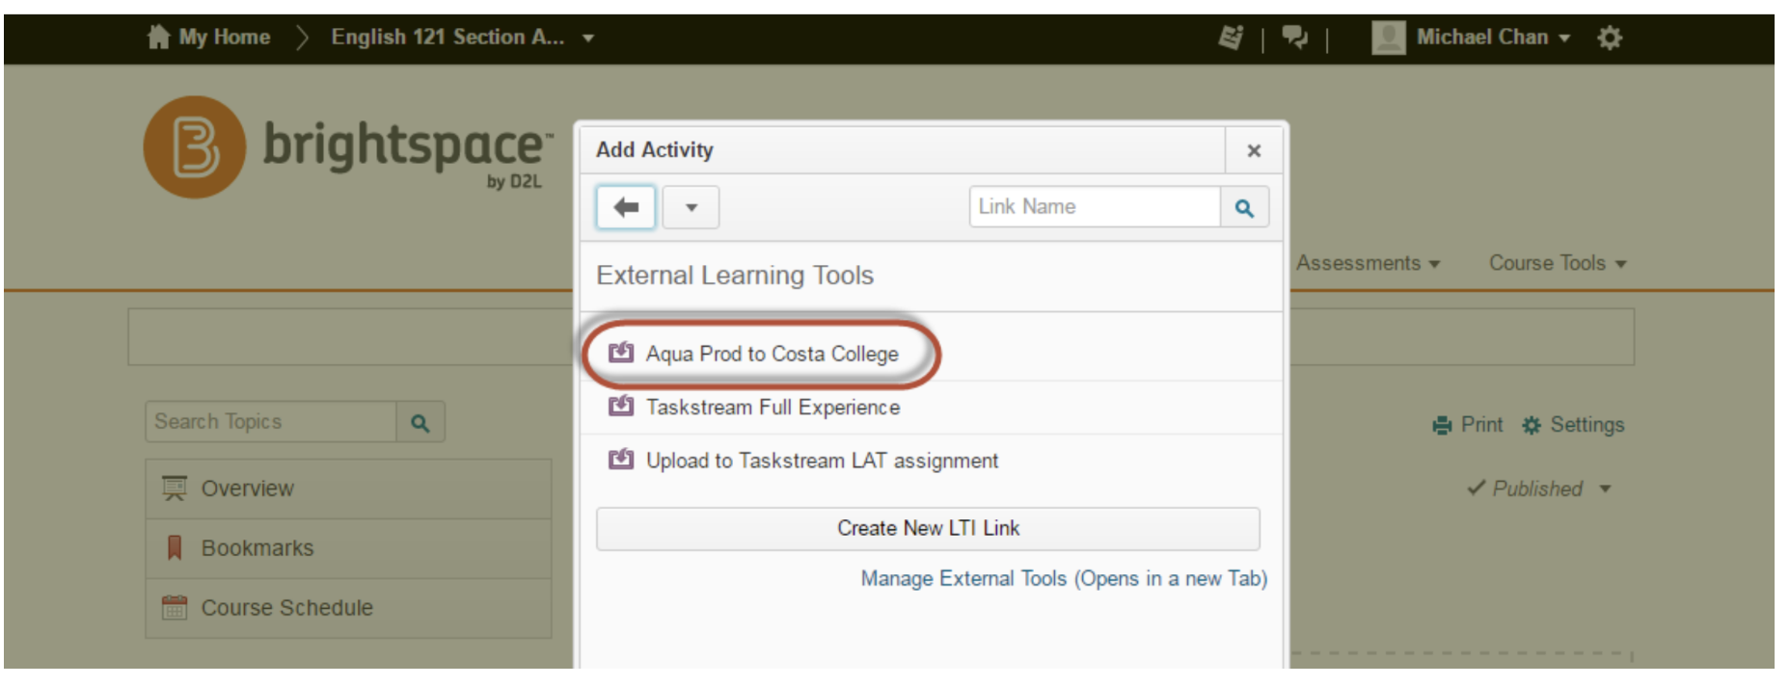Click the Taskstream Full Experience icon

621,406
